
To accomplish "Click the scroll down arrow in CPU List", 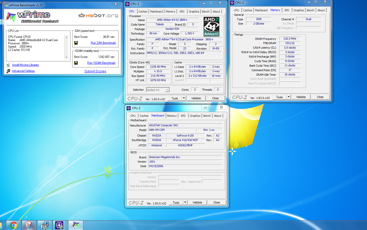I will tap(66, 57).
